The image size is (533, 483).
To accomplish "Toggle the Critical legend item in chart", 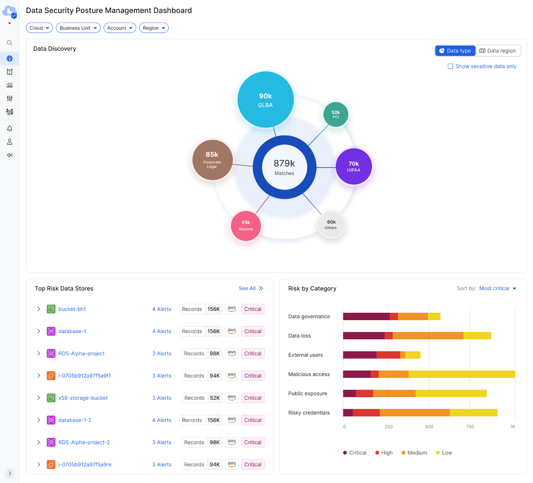I will (x=355, y=453).
